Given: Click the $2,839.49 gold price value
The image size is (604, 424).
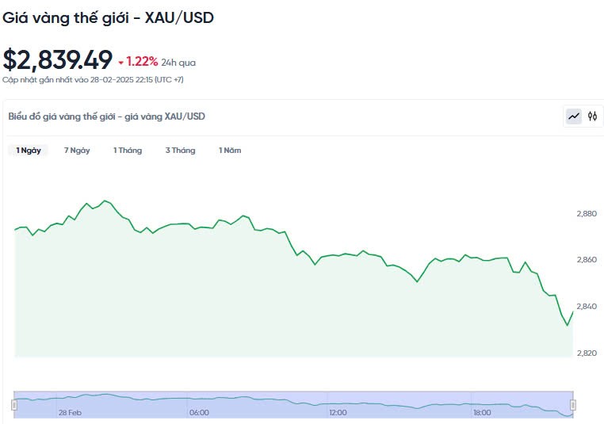Looking at the screenshot, I should point(57,60).
